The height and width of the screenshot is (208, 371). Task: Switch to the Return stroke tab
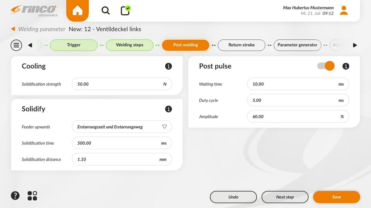[241, 45]
